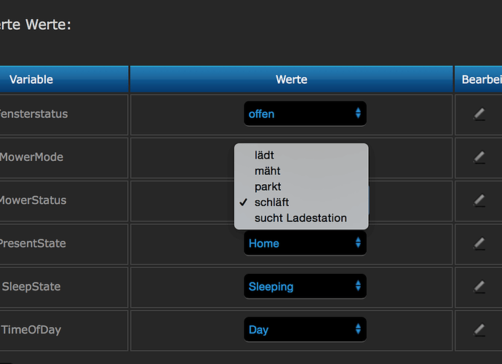Open the SleepState dropdown showing Sleeping
Viewport: 502px width, 364px height.
[x=305, y=286]
